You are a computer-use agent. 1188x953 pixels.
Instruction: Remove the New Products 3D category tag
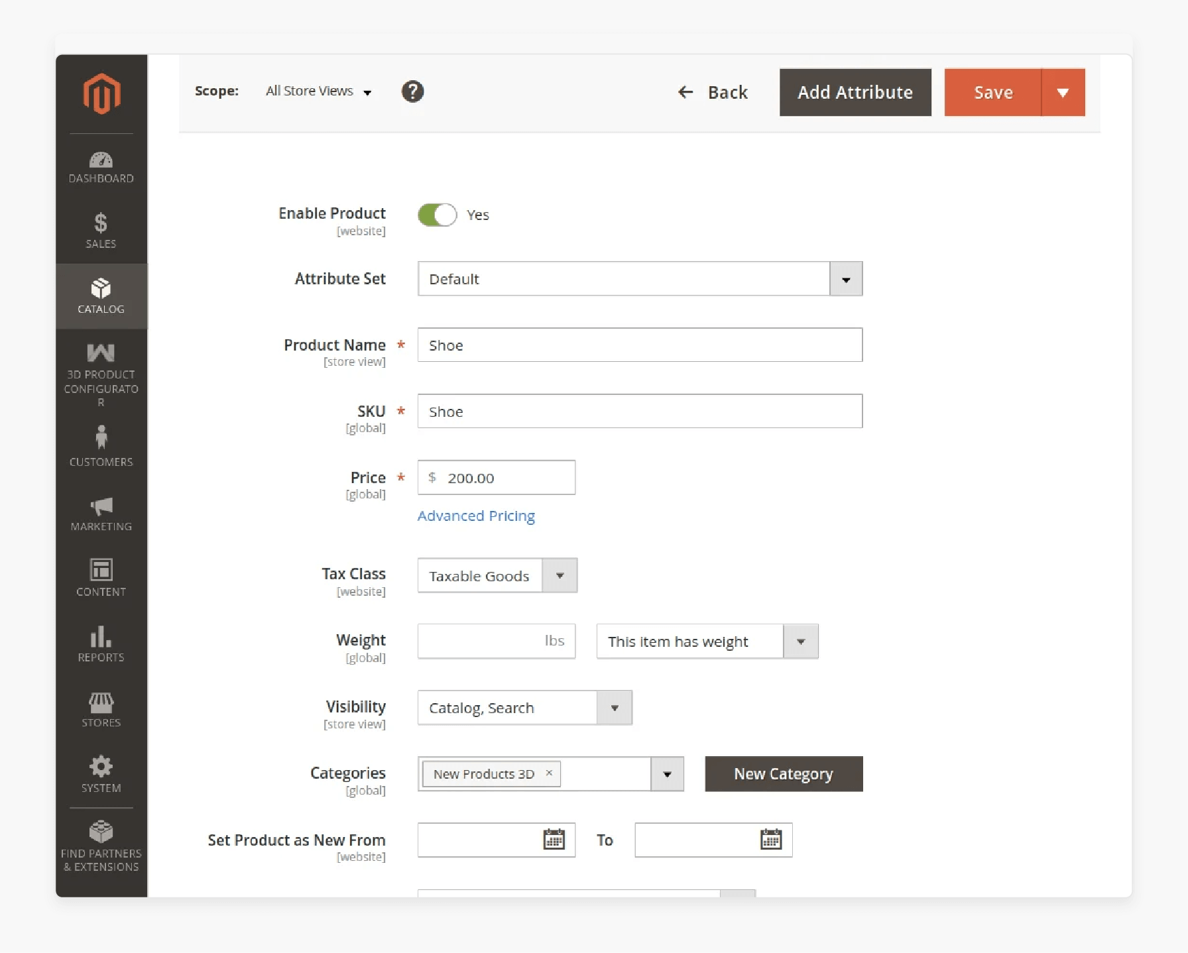pos(549,773)
